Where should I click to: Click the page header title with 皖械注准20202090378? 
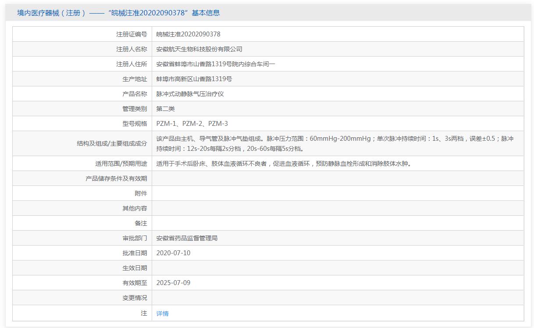118,13
